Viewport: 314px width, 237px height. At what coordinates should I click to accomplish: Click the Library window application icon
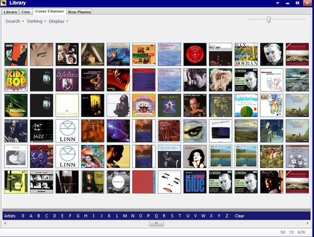point(4,3)
